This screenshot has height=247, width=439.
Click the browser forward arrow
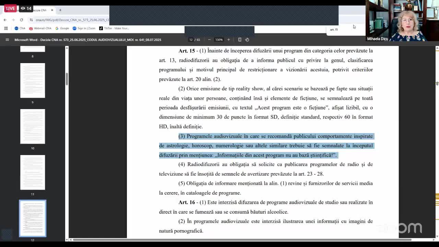pos(13,20)
